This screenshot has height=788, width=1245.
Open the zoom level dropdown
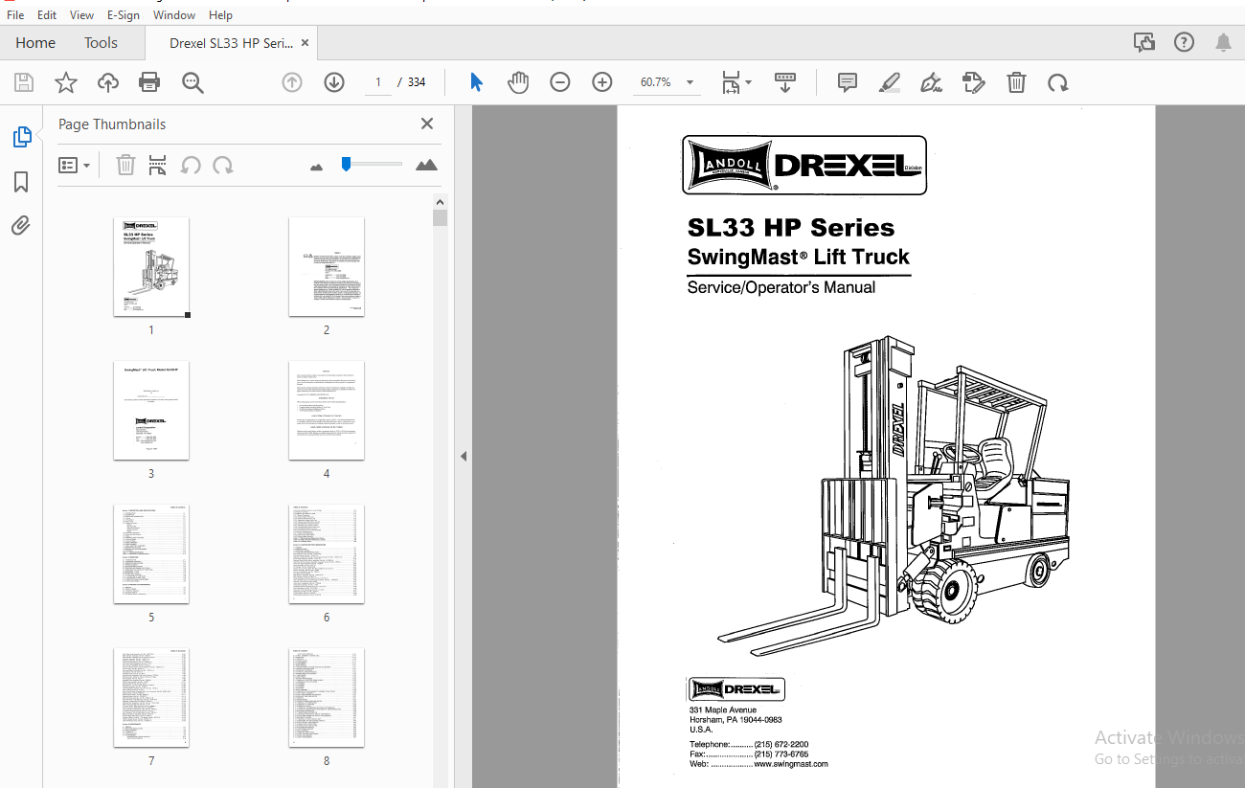[x=690, y=82]
